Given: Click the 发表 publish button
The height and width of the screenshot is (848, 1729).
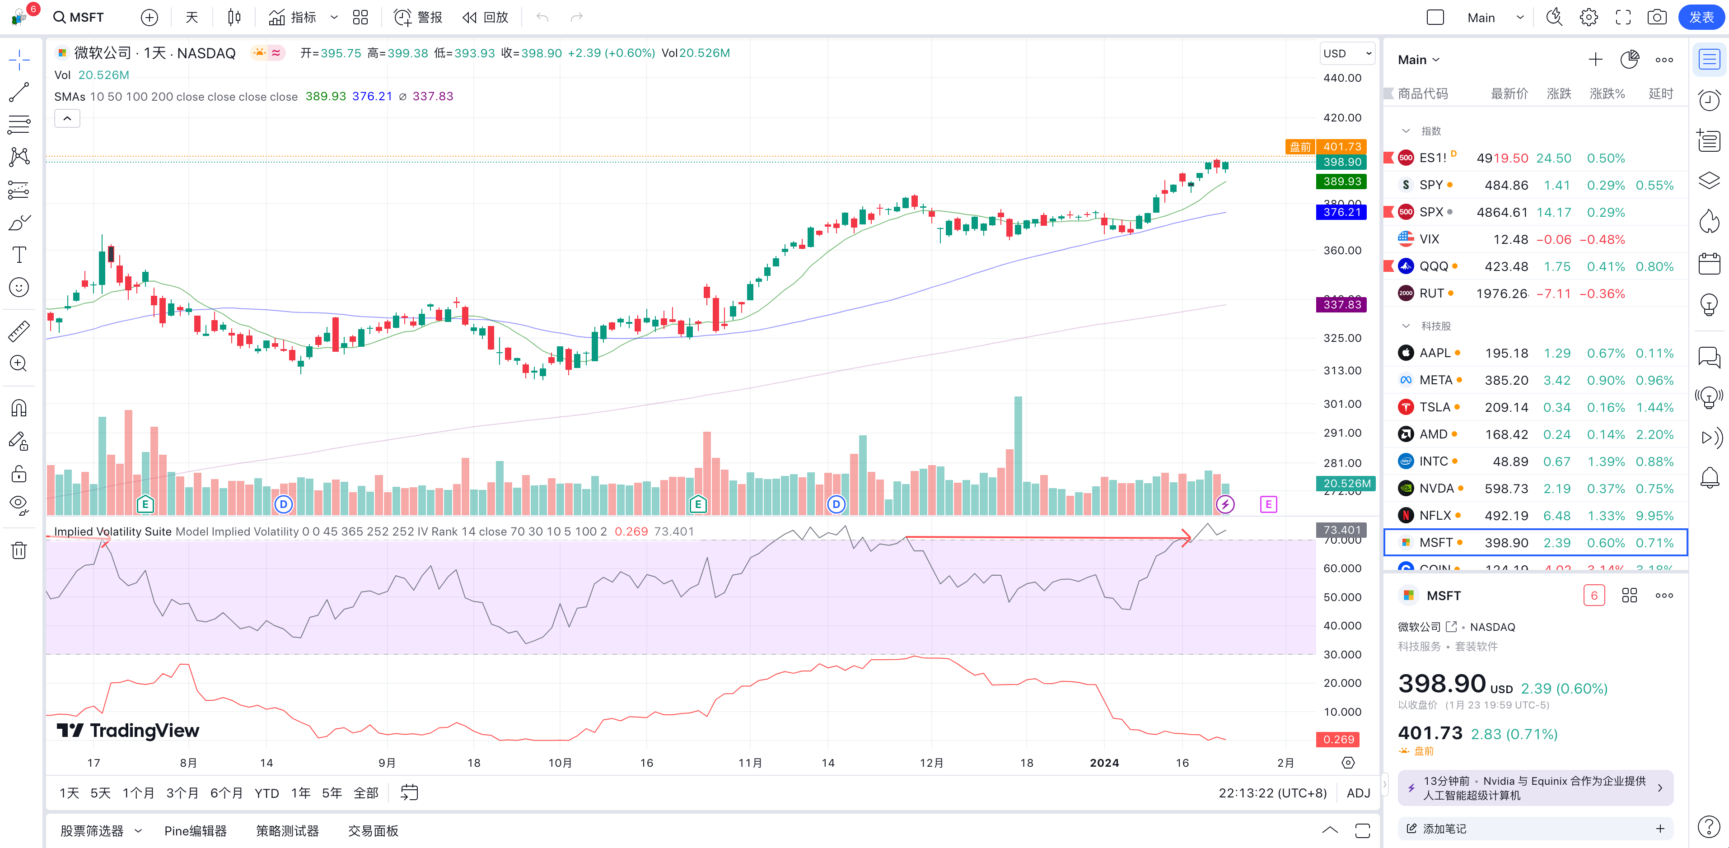Looking at the screenshot, I should [1701, 18].
